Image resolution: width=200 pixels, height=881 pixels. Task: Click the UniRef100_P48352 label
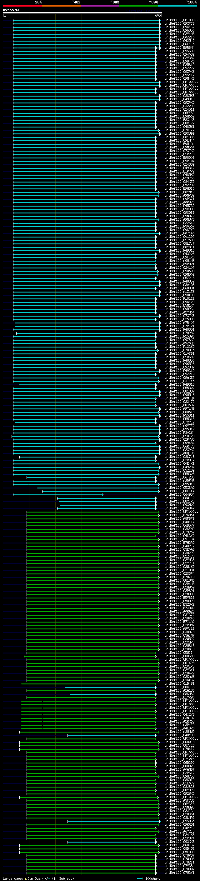point(179,281)
